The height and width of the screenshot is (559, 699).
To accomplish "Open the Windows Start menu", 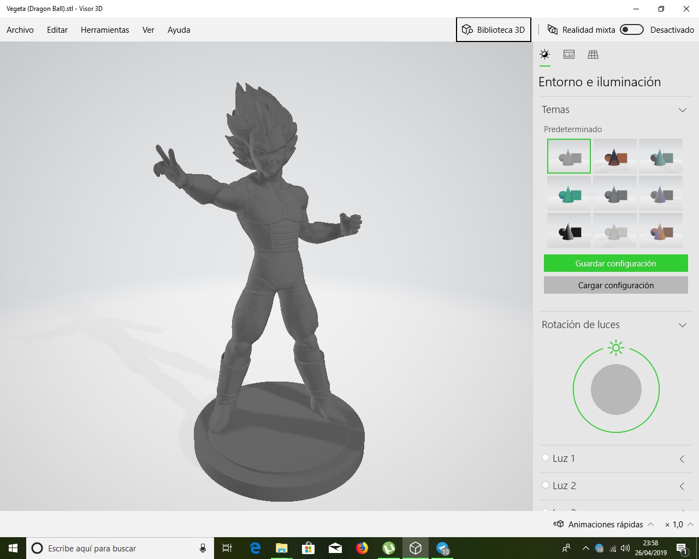I will coord(13,548).
